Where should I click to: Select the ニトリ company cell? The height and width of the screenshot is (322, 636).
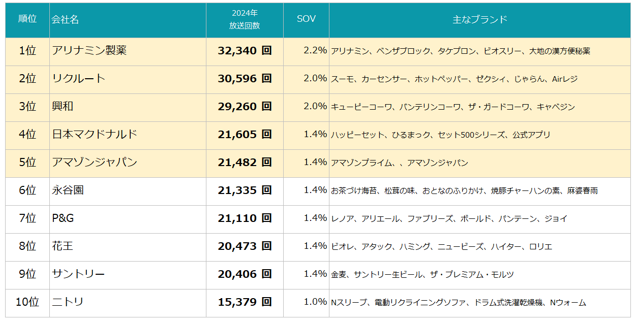pyautogui.click(x=68, y=302)
